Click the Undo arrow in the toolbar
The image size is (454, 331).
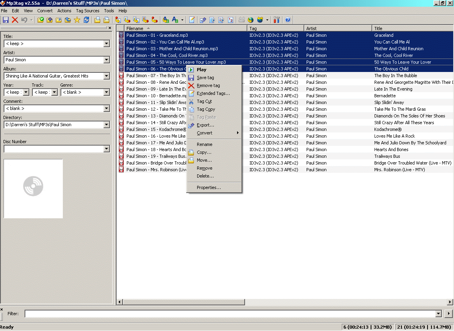24,20
